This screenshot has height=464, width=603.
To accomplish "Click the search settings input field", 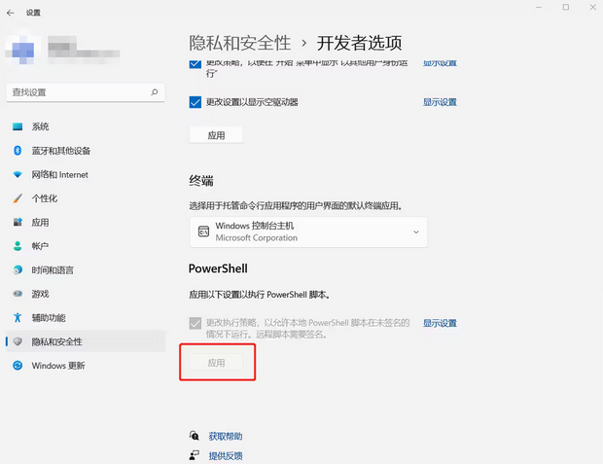I will 86,92.
